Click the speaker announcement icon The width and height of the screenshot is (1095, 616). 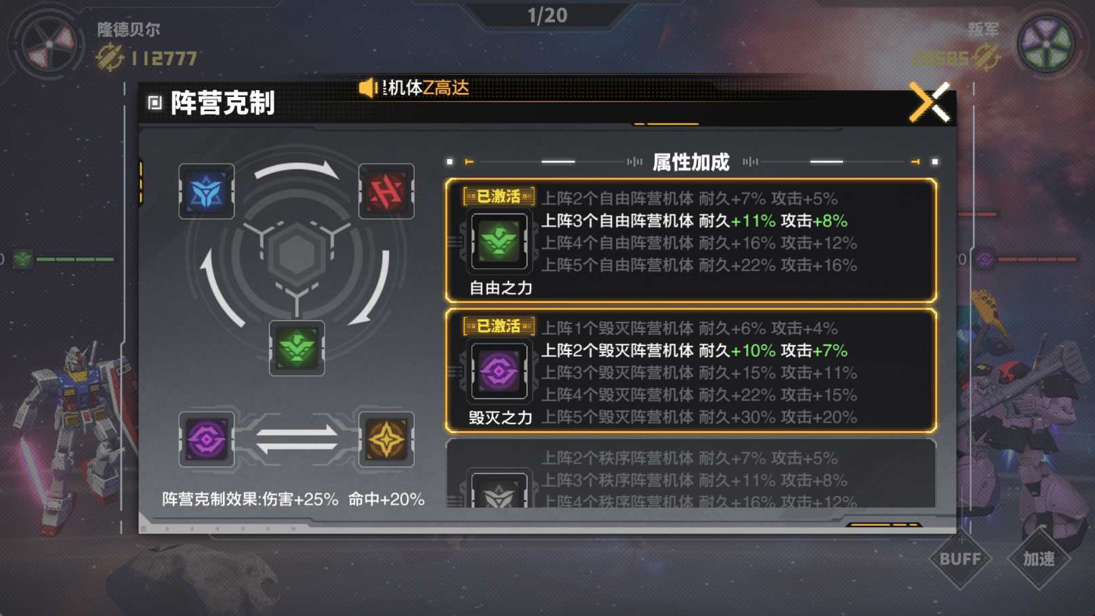coord(368,87)
